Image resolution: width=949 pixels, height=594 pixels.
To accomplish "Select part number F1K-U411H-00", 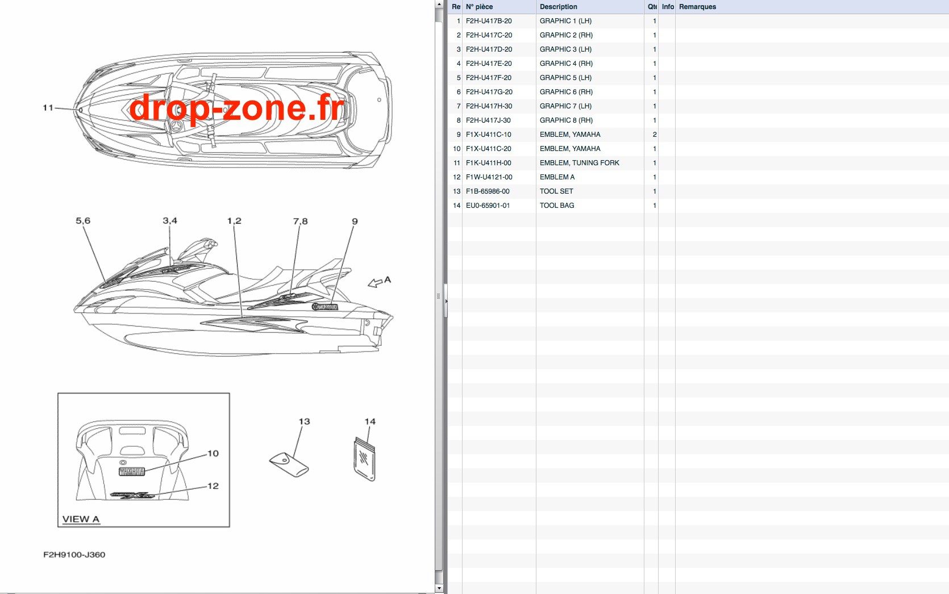I will 489,163.
